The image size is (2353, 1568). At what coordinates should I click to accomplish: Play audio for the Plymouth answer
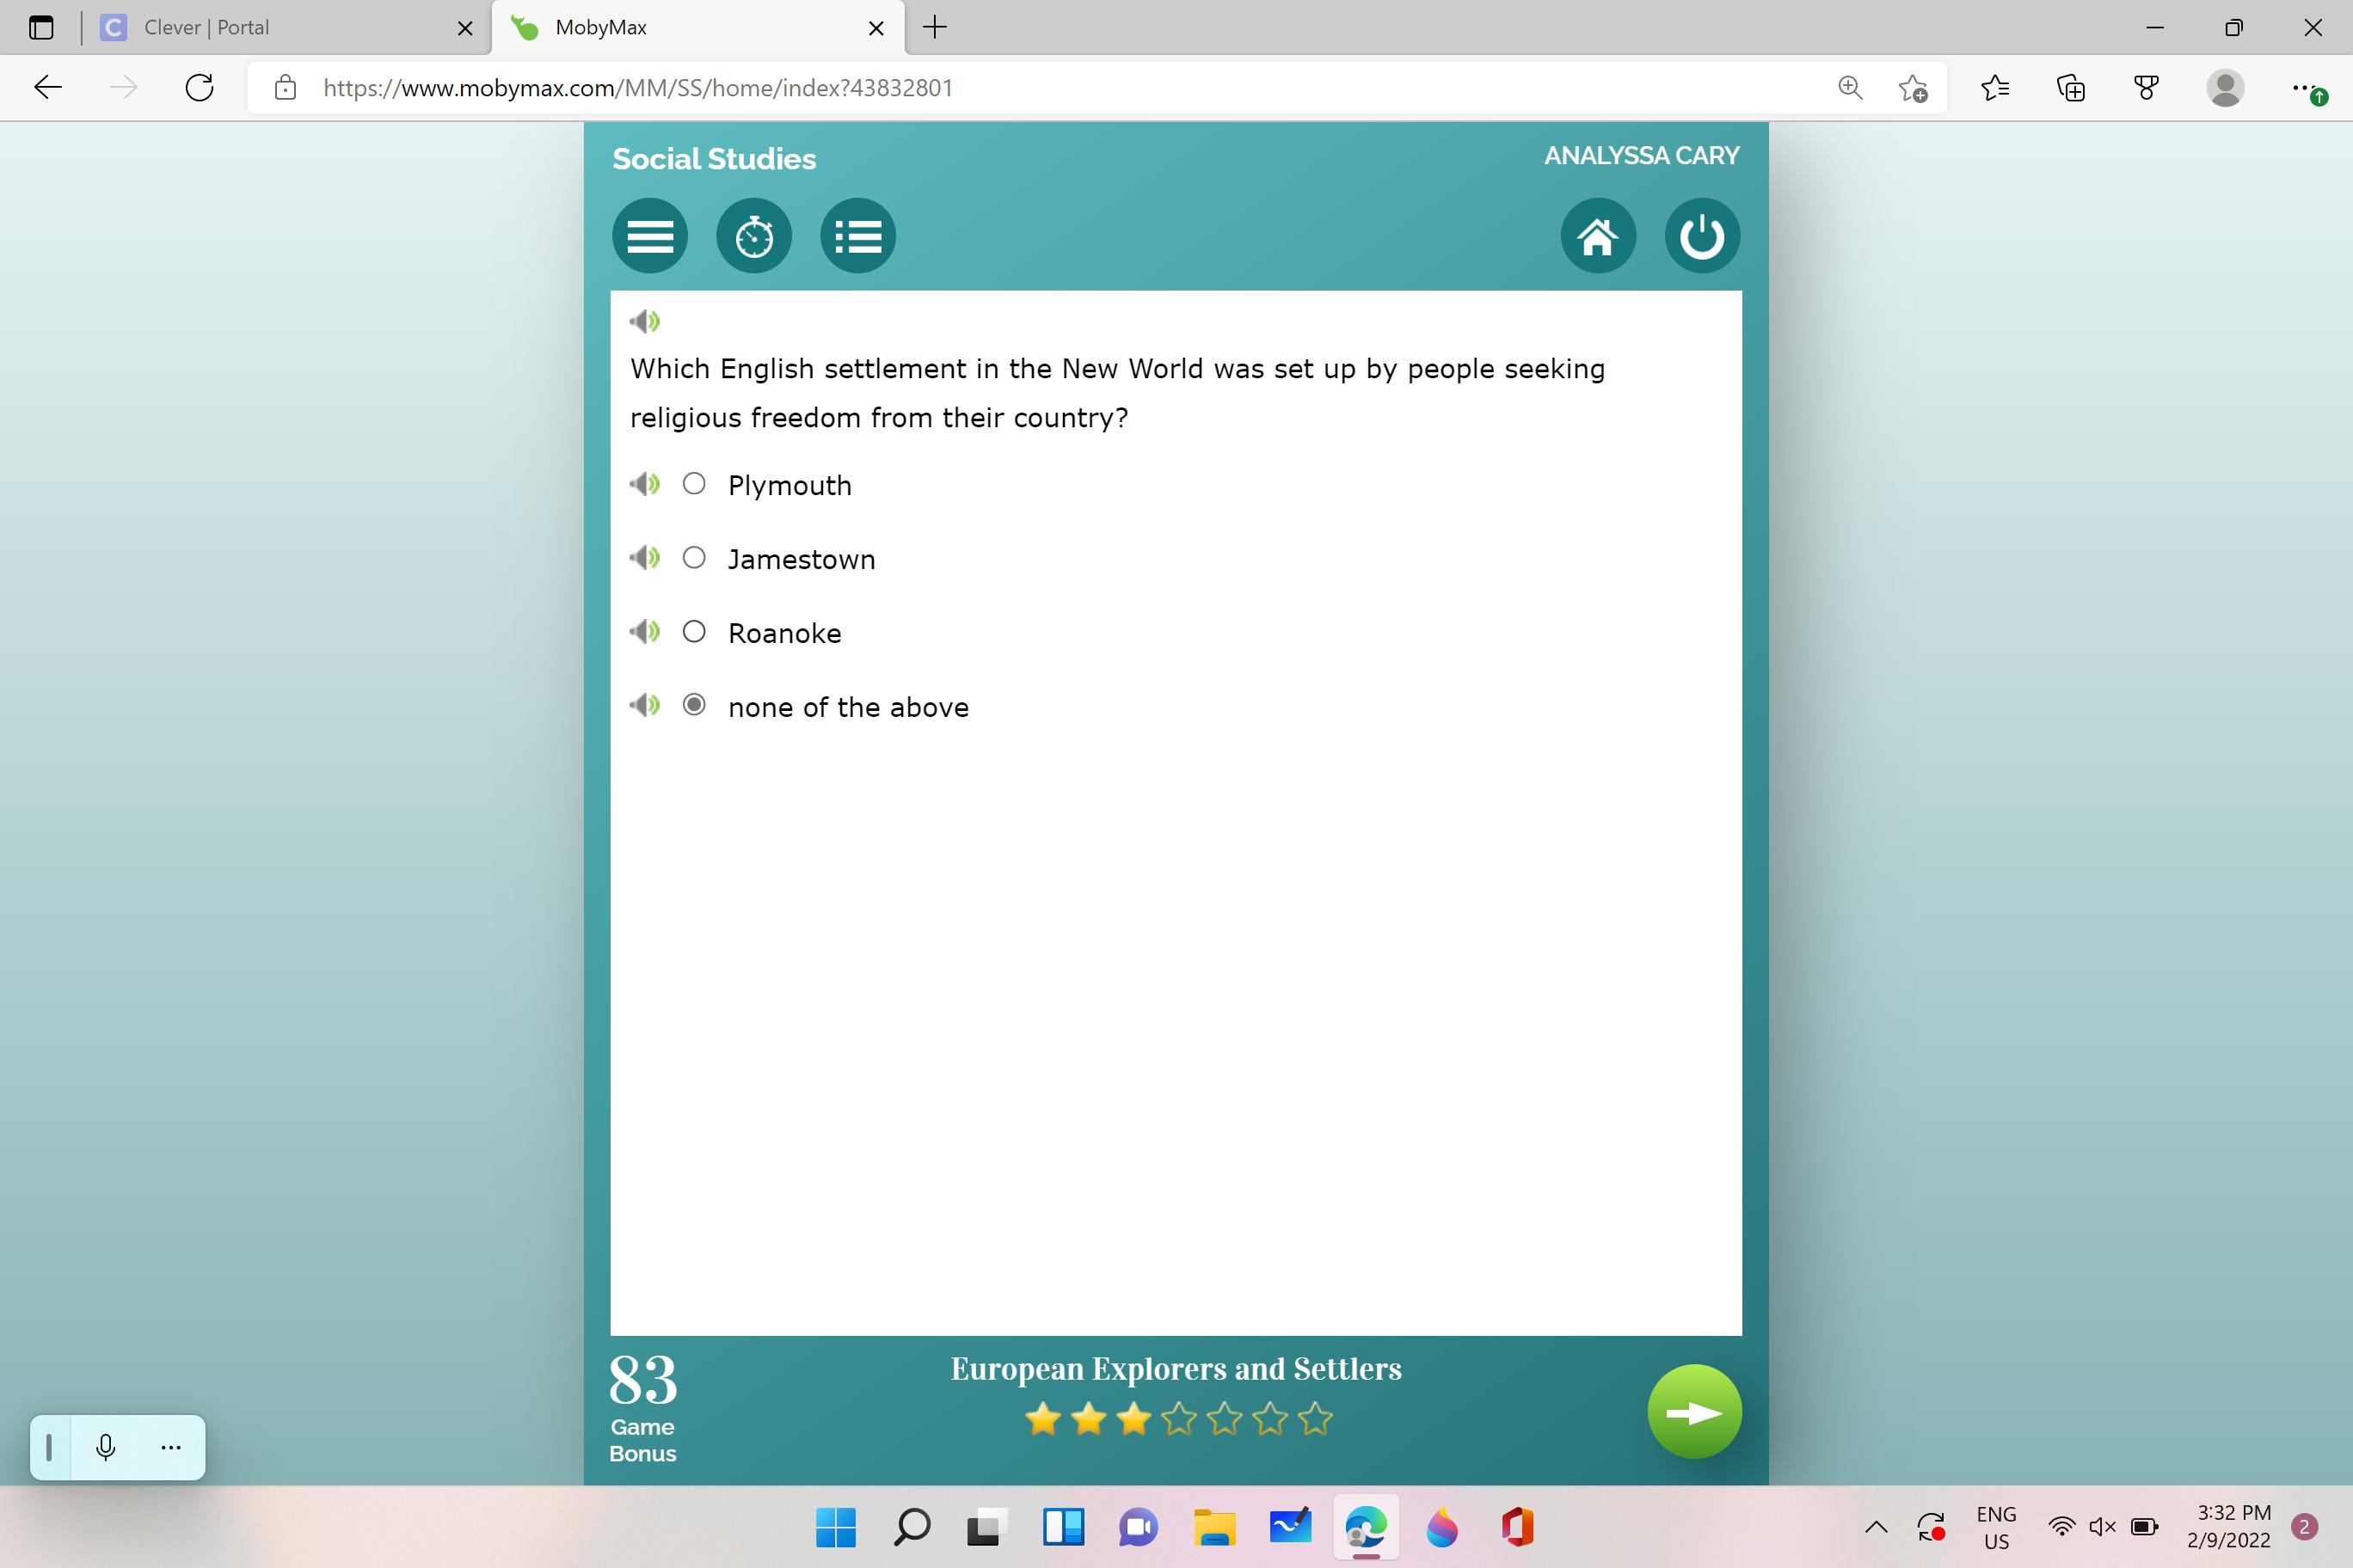644,485
